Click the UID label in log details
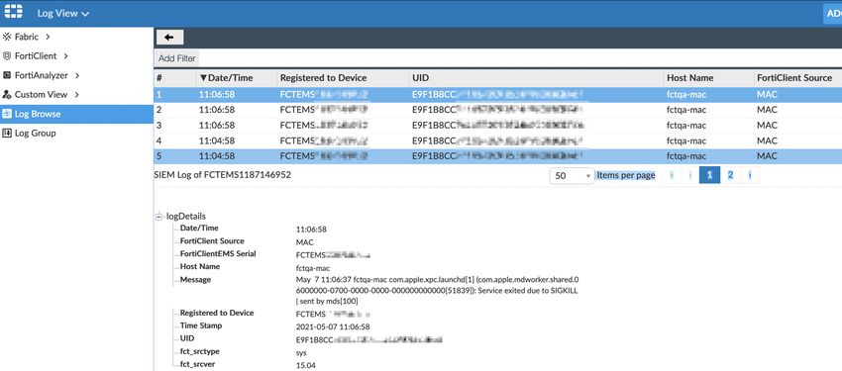 coord(187,338)
